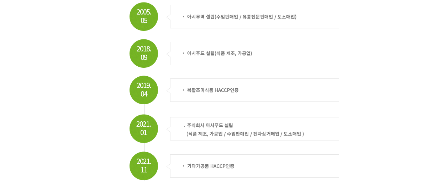The image size is (427, 182).
Task: Click the 주식회사 아시푸드 설립 text line
Action: click(x=210, y=125)
